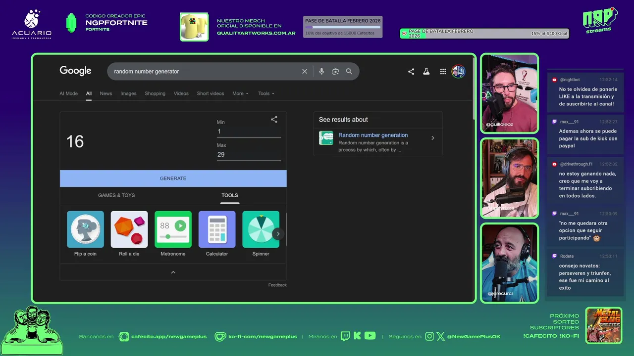Clear the search box with the X icon
634x356 pixels.
(305, 71)
